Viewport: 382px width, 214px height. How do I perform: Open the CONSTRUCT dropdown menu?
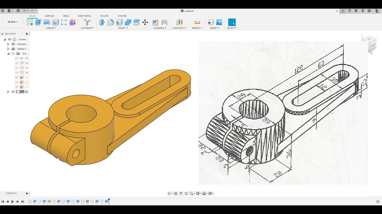point(179,28)
